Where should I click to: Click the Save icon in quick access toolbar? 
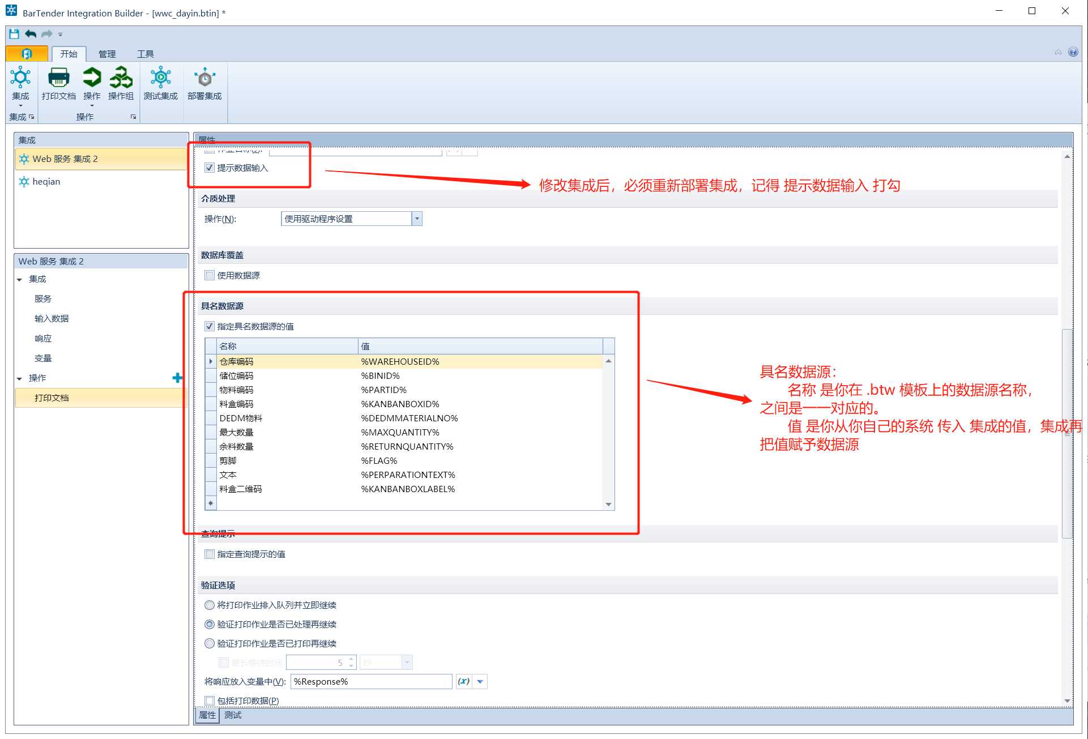pos(14,34)
